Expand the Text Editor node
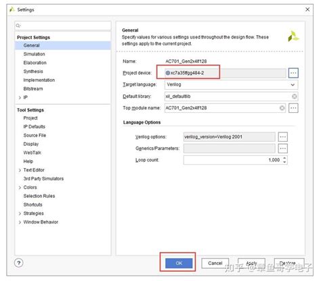This screenshot has height=281, width=321. tap(20, 170)
